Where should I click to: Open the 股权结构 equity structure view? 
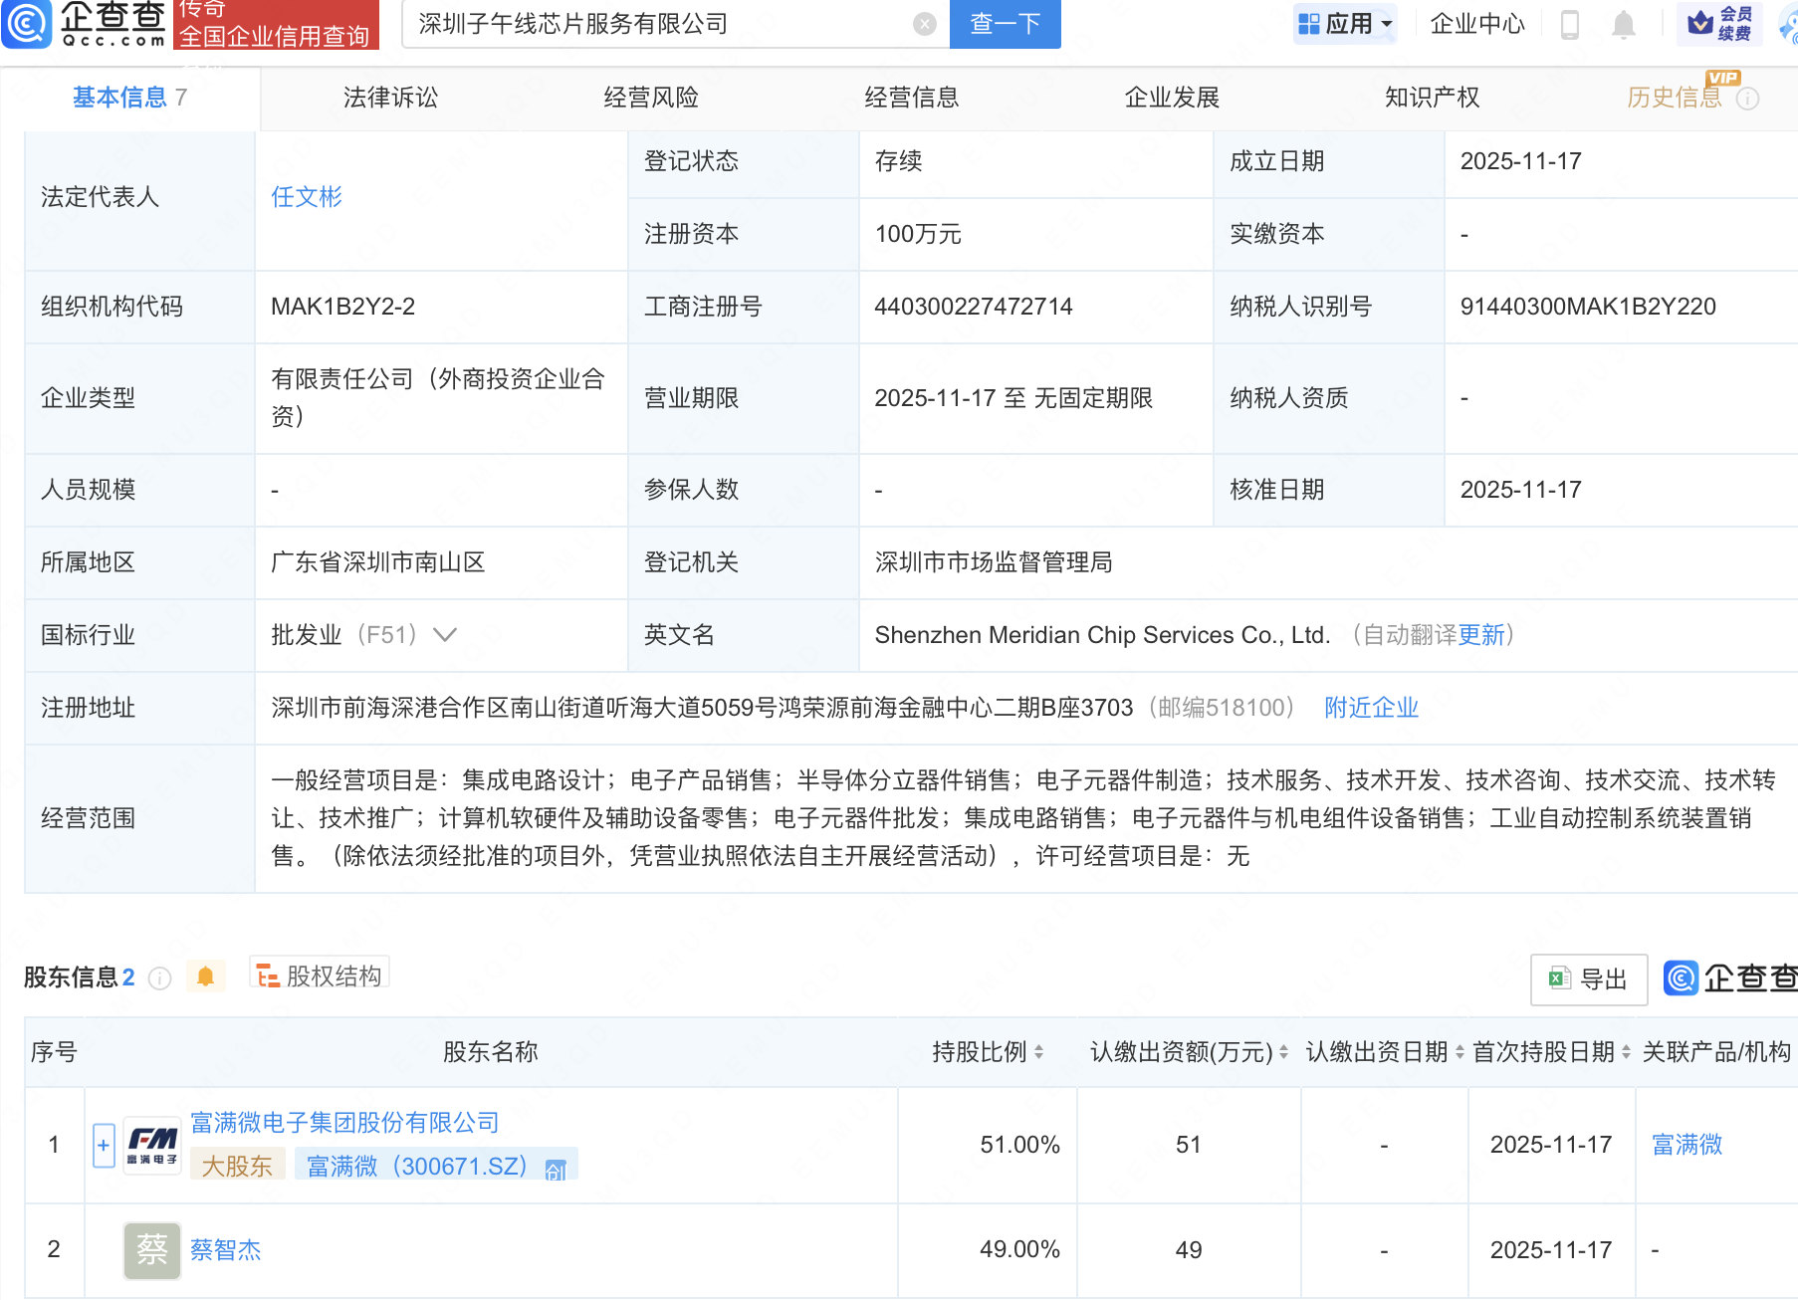(320, 975)
